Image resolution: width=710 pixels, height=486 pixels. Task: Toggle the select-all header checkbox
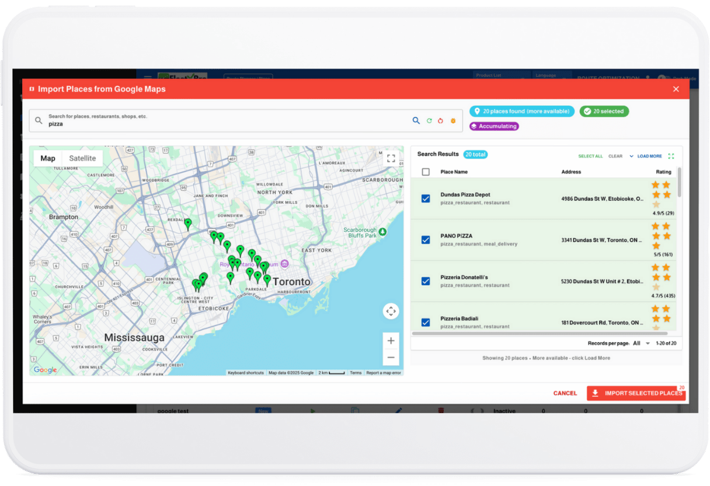pyautogui.click(x=426, y=172)
